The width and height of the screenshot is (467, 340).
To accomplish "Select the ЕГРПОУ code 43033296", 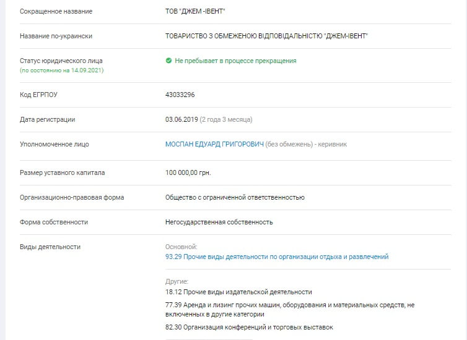I will pyautogui.click(x=180, y=95).
